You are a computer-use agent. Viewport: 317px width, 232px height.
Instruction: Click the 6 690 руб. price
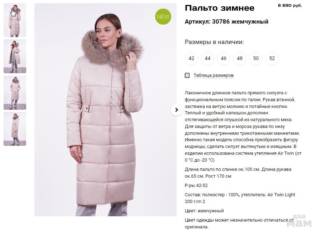pos(290,6)
